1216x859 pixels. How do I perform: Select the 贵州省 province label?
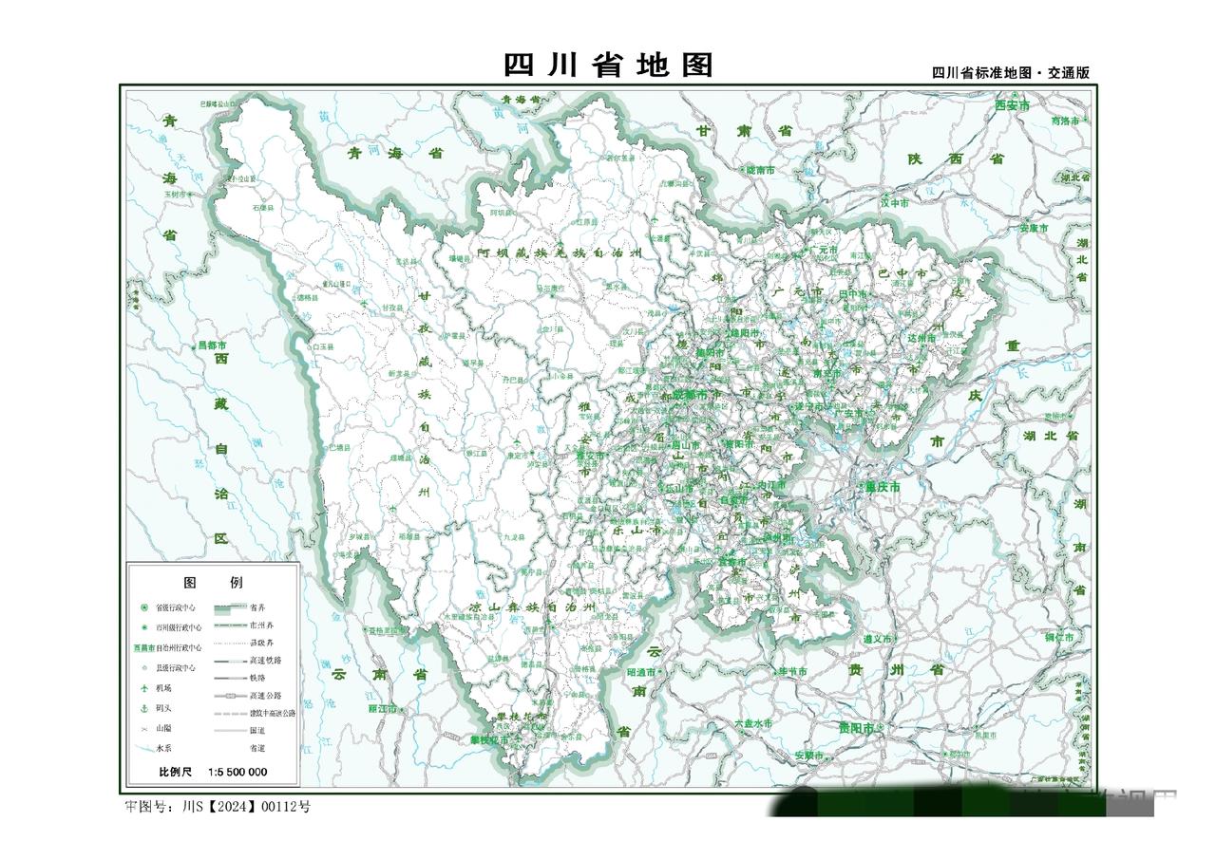[899, 670]
